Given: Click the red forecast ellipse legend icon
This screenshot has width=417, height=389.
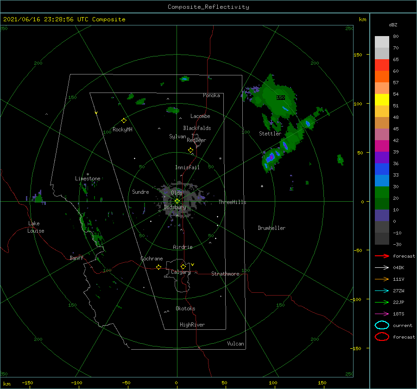Looking at the screenshot, I should (x=382, y=337).
